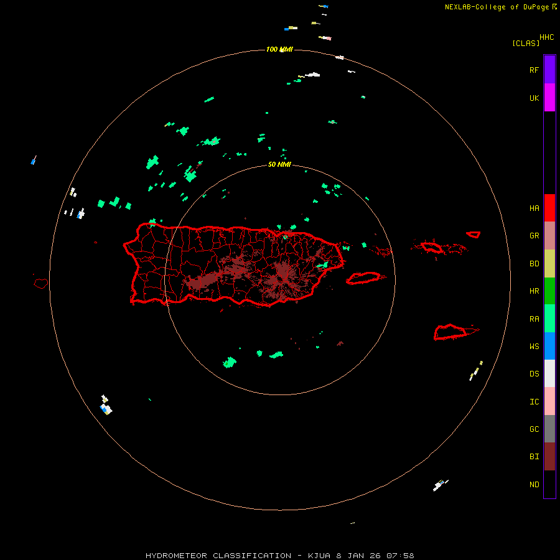The height and width of the screenshot is (560, 560).
Task: Click the "50 NMI" range ring label
Action: [x=279, y=164]
